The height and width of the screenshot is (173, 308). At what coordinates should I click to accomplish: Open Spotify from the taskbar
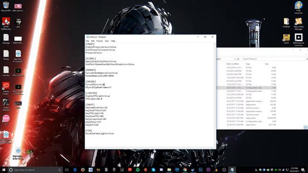(138, 170)
